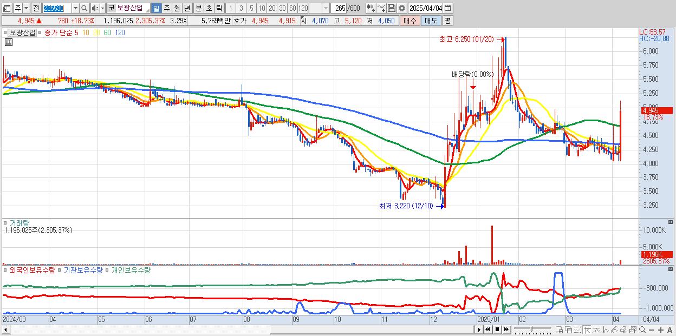Select the 10 interval preset

(x=262, y=8)
